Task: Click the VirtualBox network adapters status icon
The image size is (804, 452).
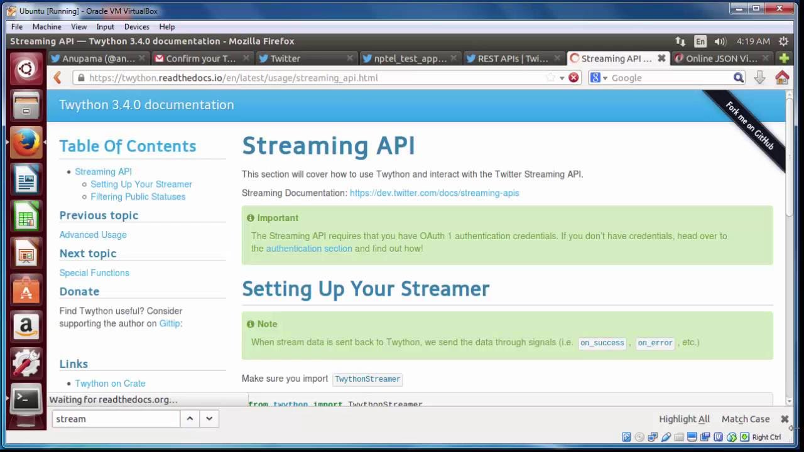Action: pos(653,437)
